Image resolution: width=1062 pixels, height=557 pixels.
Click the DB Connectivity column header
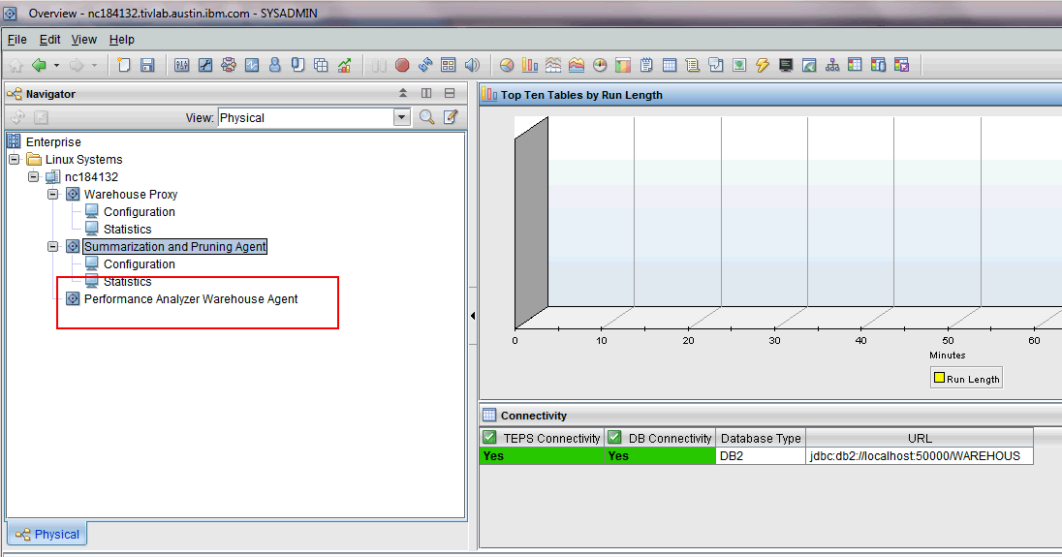(660, 438)
